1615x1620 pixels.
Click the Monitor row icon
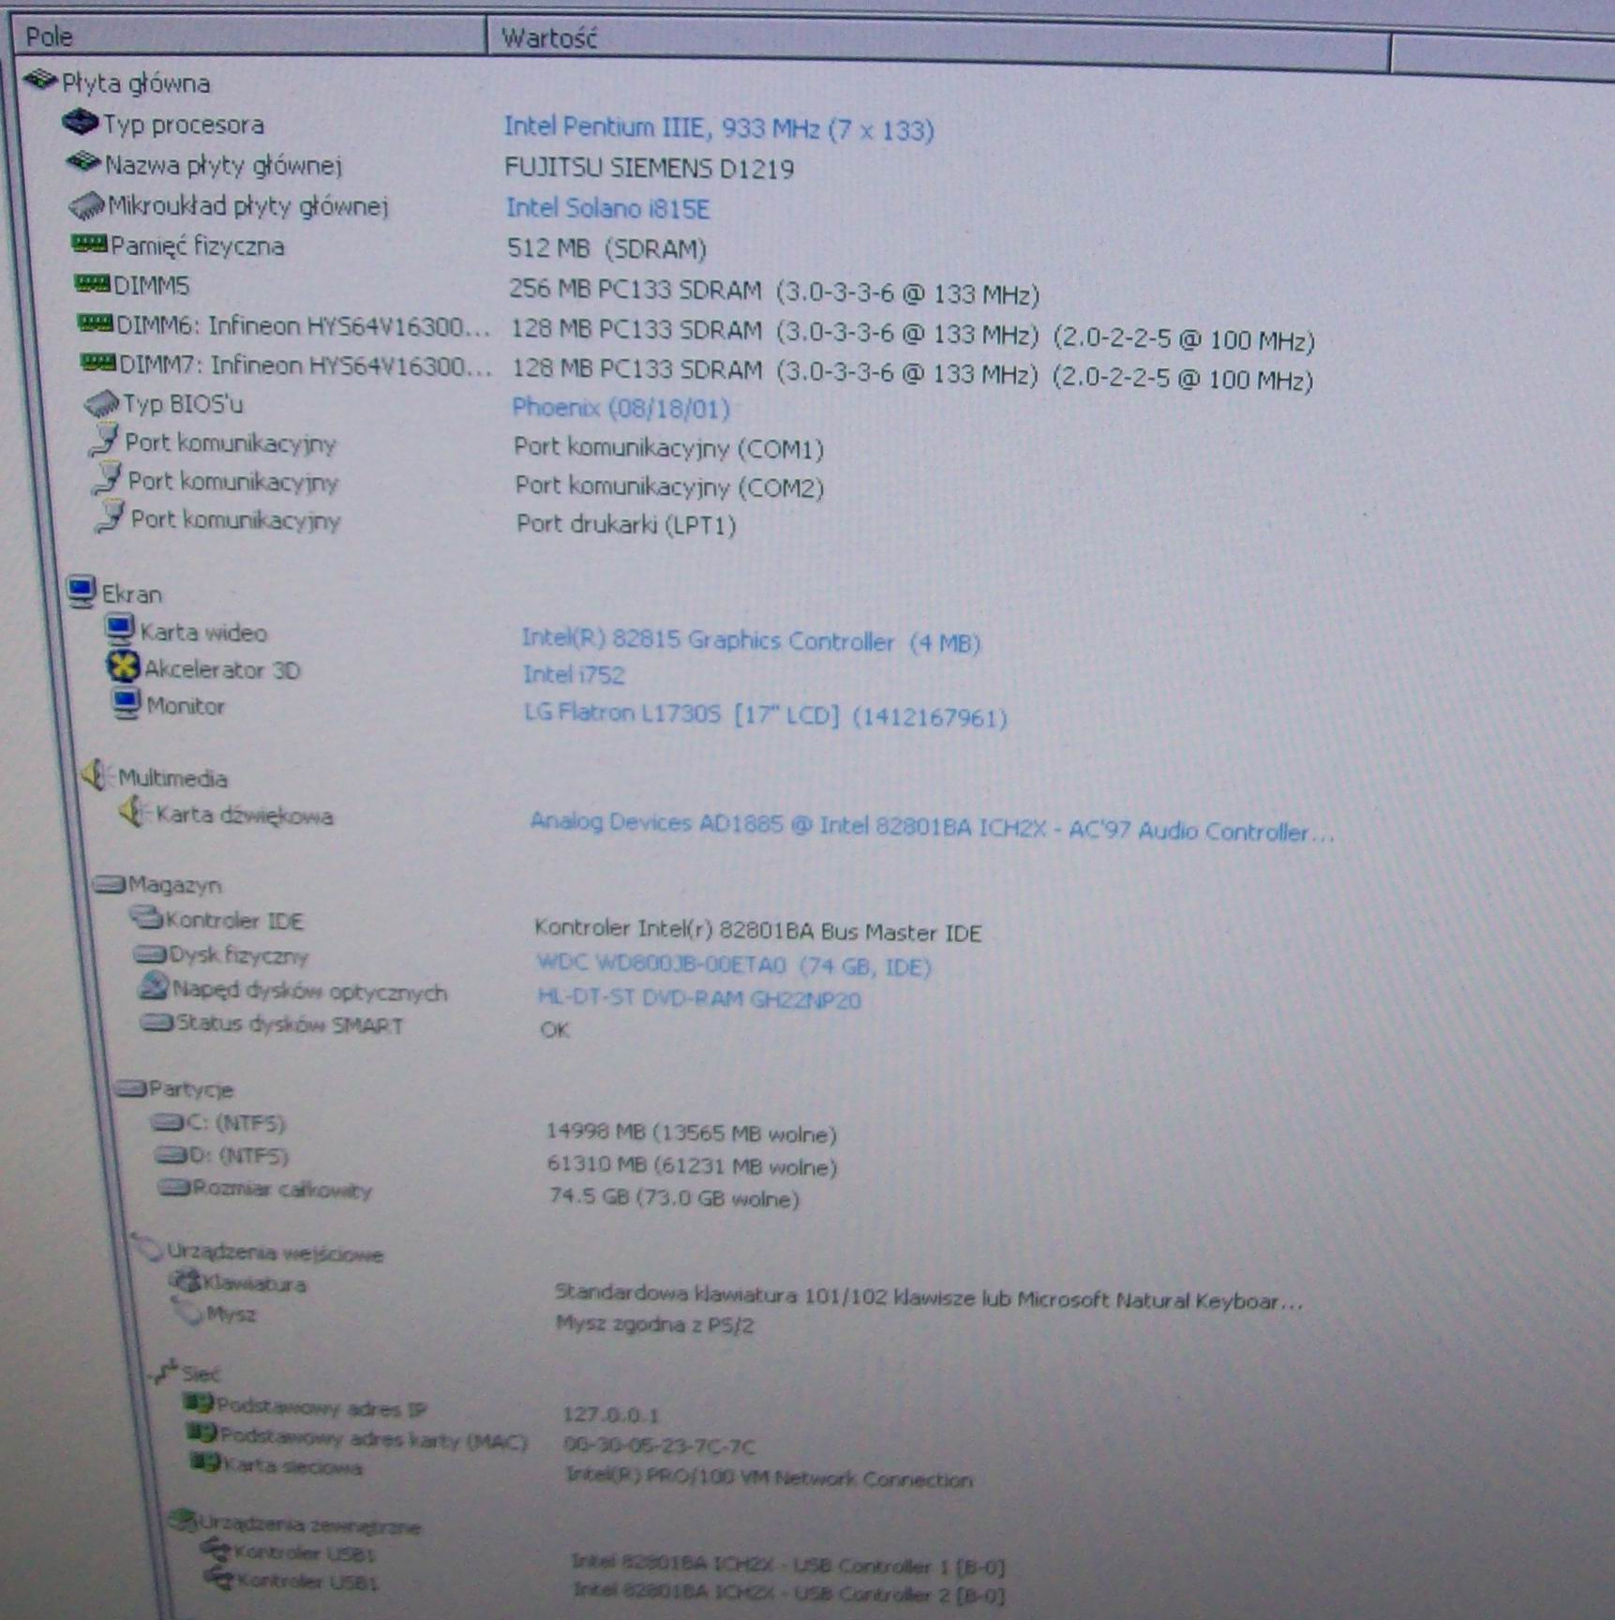click(x=126, y=703)
